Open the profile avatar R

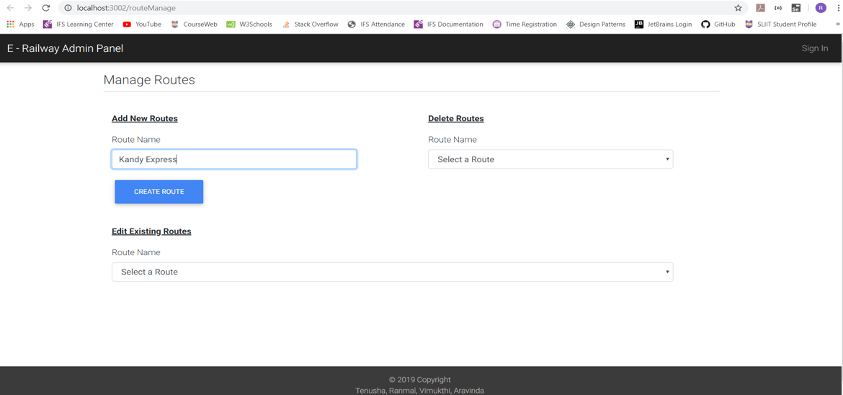coord(821,8)
